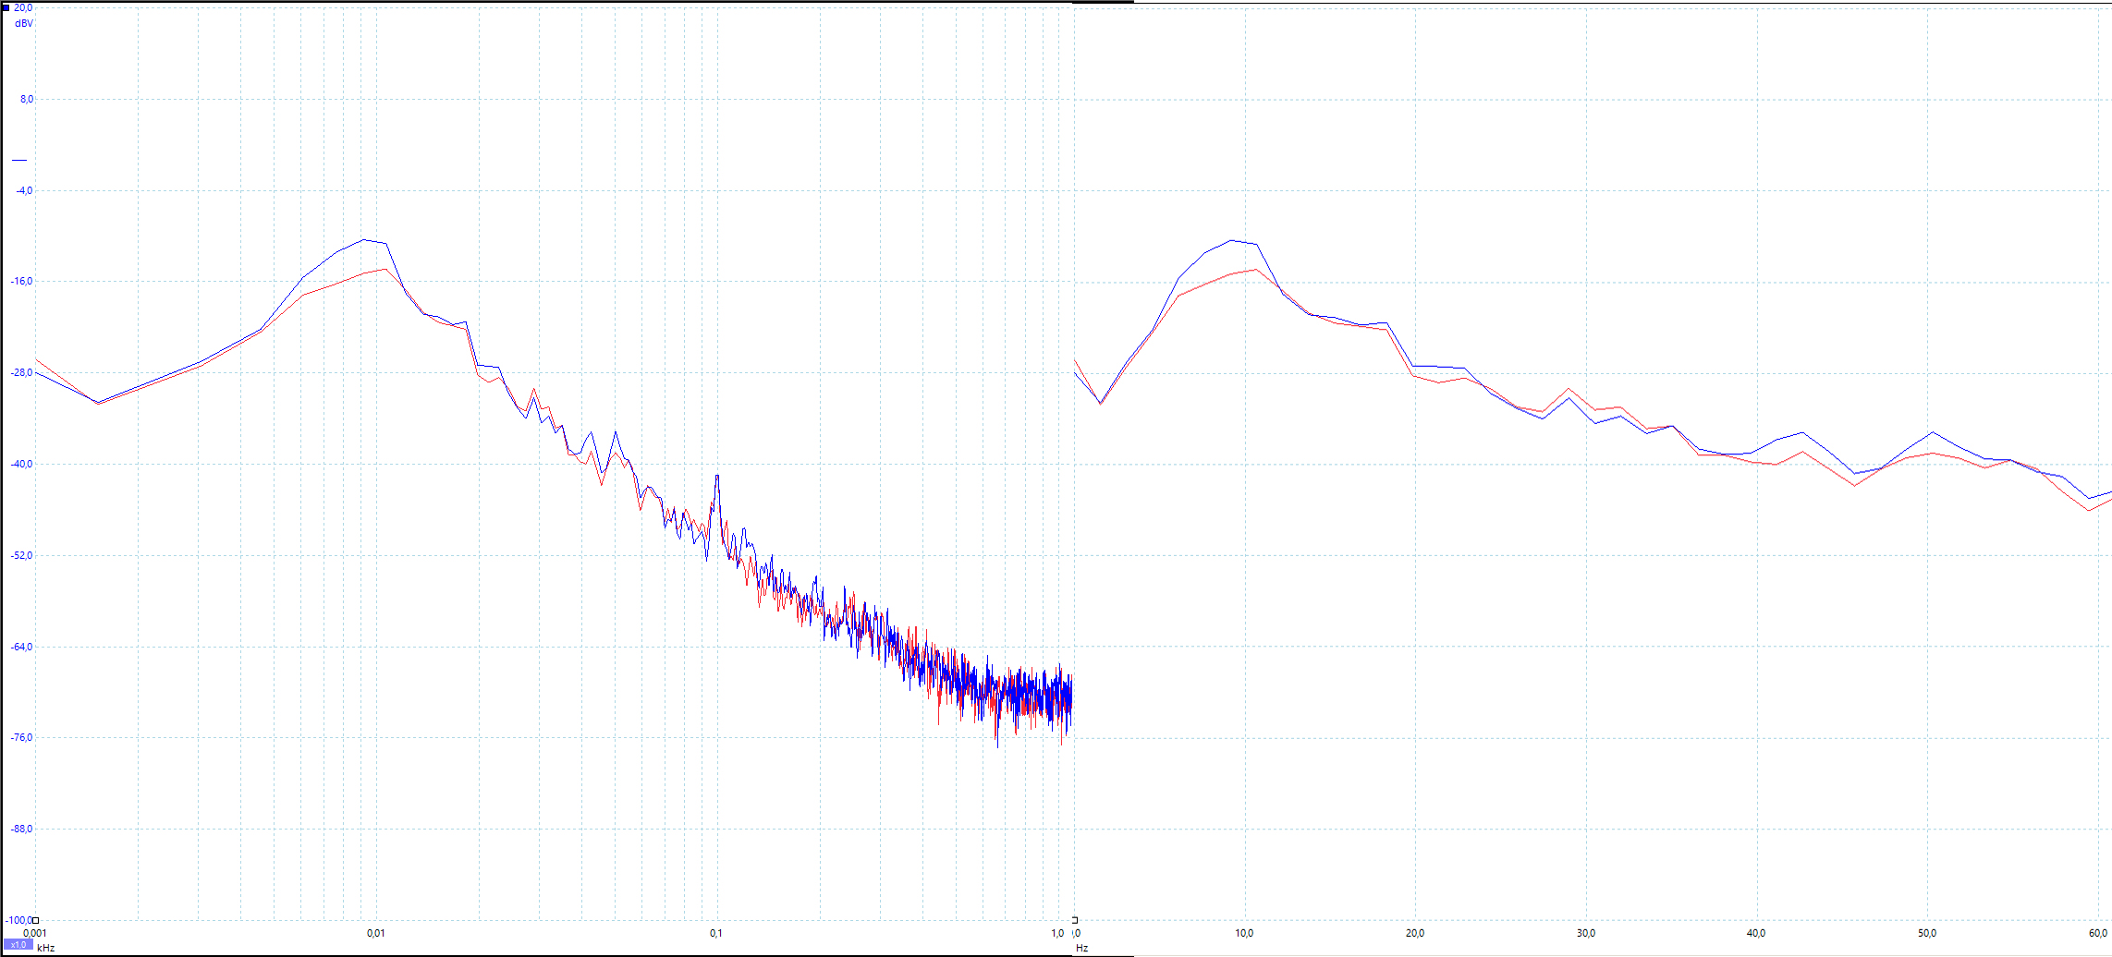2112x957 pixels.
Task: Click the 0,1 frequency axis label
Action: (x=716, y=933)
